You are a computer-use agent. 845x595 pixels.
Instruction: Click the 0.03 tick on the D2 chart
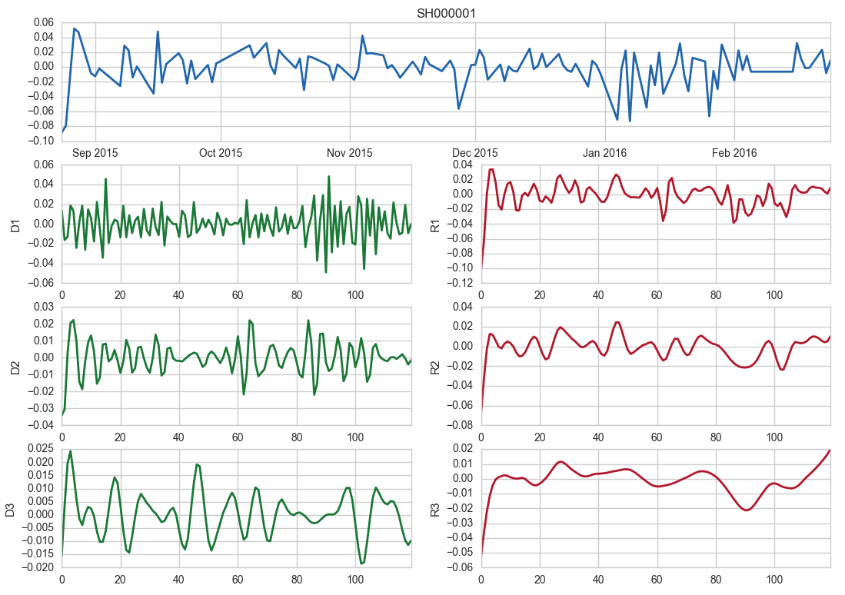[x=44, y=307]
